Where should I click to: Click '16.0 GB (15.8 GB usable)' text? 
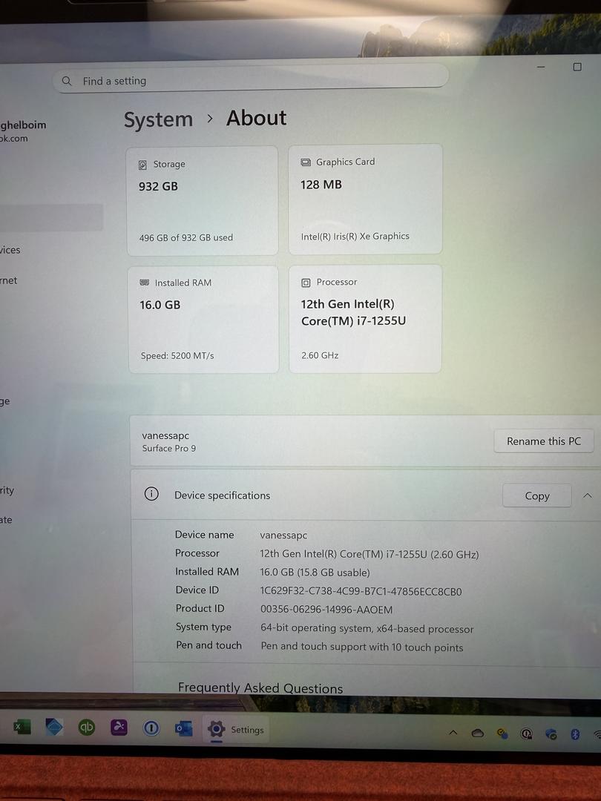point(315,572)
